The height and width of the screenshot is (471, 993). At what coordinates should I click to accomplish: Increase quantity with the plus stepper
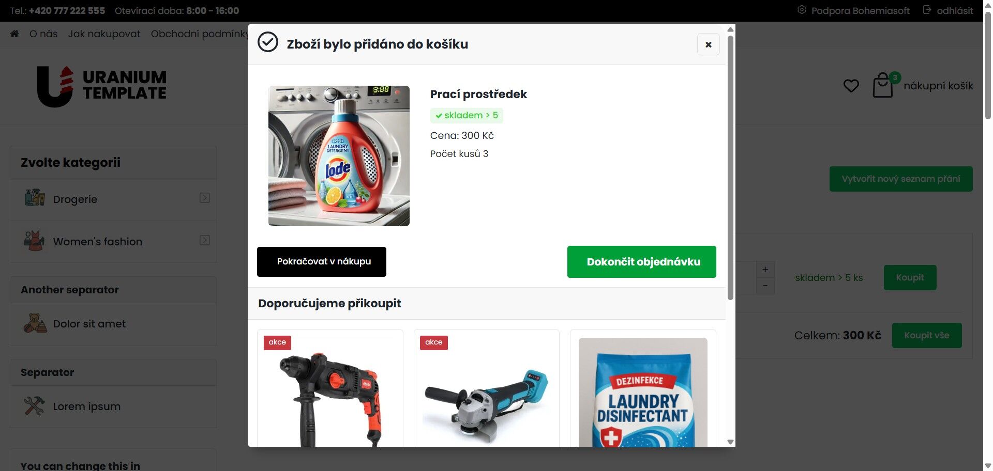click(x=765, y=270)
